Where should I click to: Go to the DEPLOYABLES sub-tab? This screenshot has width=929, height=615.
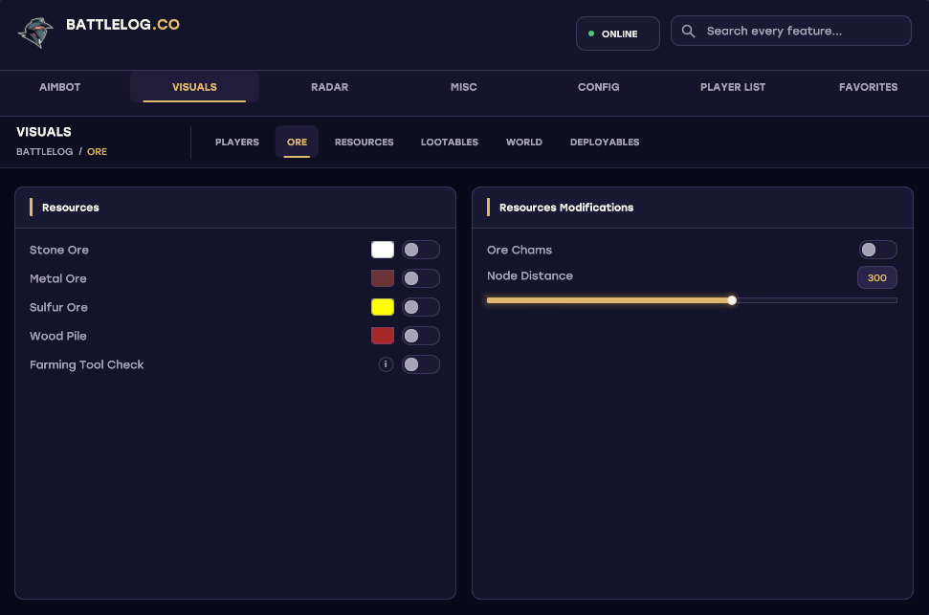[x=605, y=143]
